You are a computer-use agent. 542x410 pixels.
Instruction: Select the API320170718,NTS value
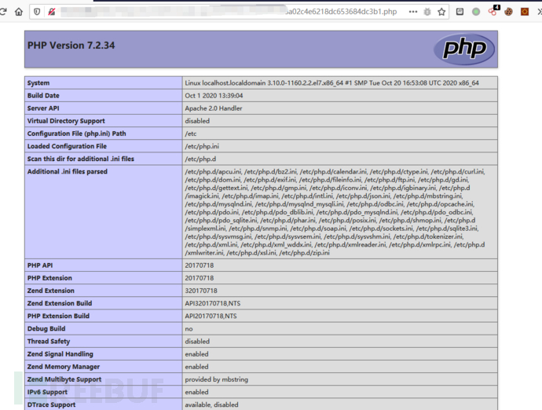coord(213,303)
